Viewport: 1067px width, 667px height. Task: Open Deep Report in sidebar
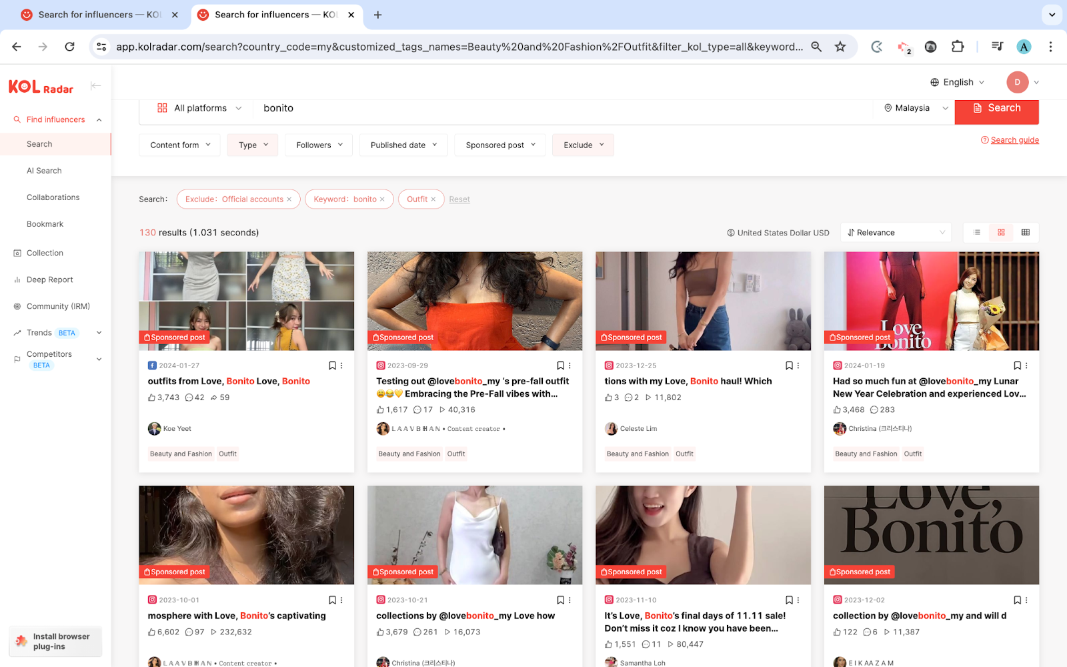pos(49,279)
